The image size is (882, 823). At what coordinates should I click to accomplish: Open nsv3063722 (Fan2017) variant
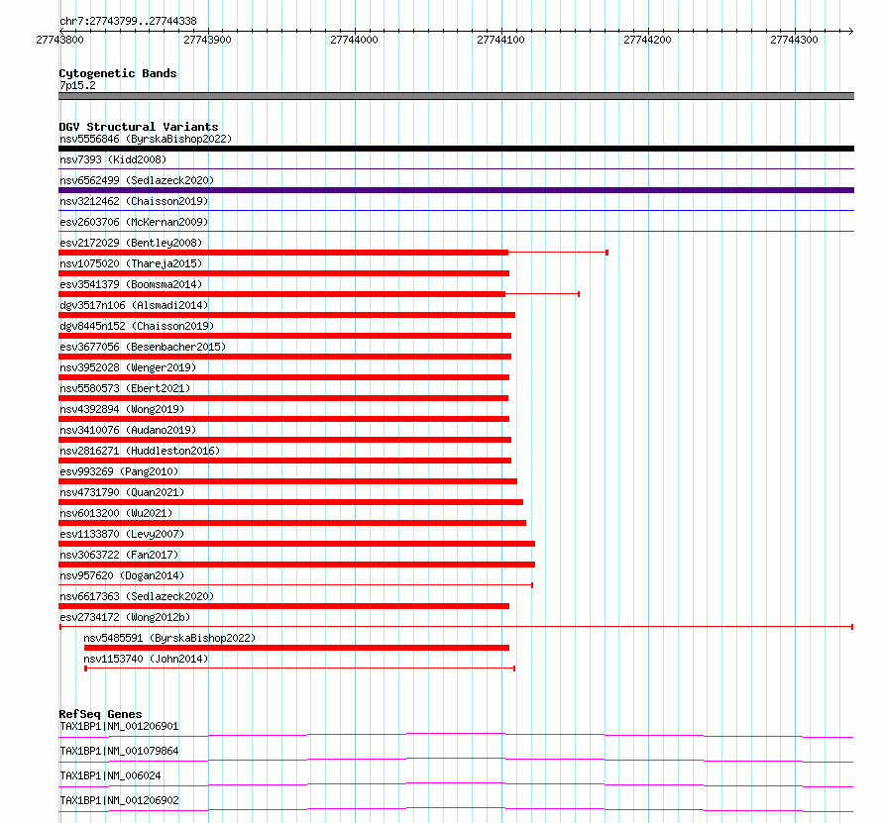[x=119, y=555]
